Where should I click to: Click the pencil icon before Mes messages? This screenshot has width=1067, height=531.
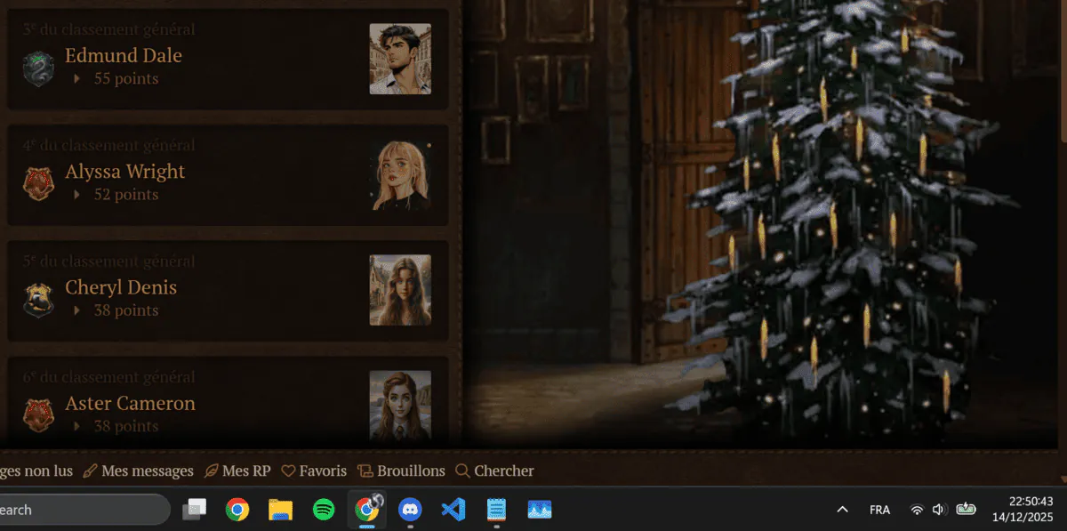pos(90,471)
